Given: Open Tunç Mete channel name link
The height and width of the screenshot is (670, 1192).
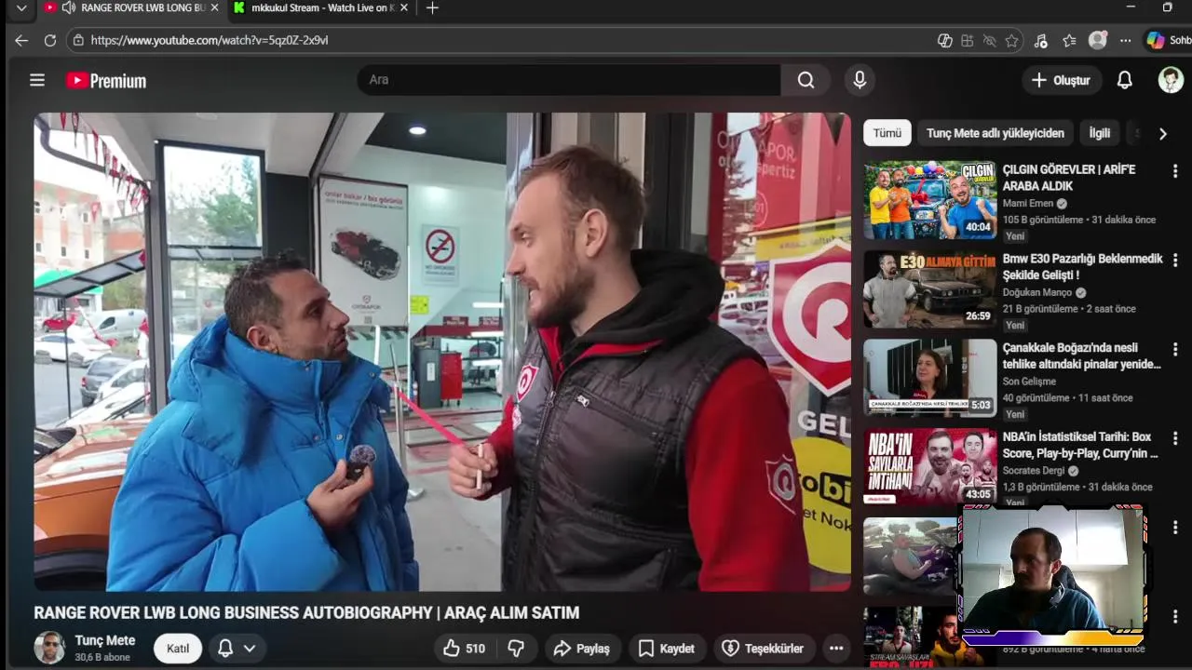Looking at the screenshot, I should click(105, 640).
